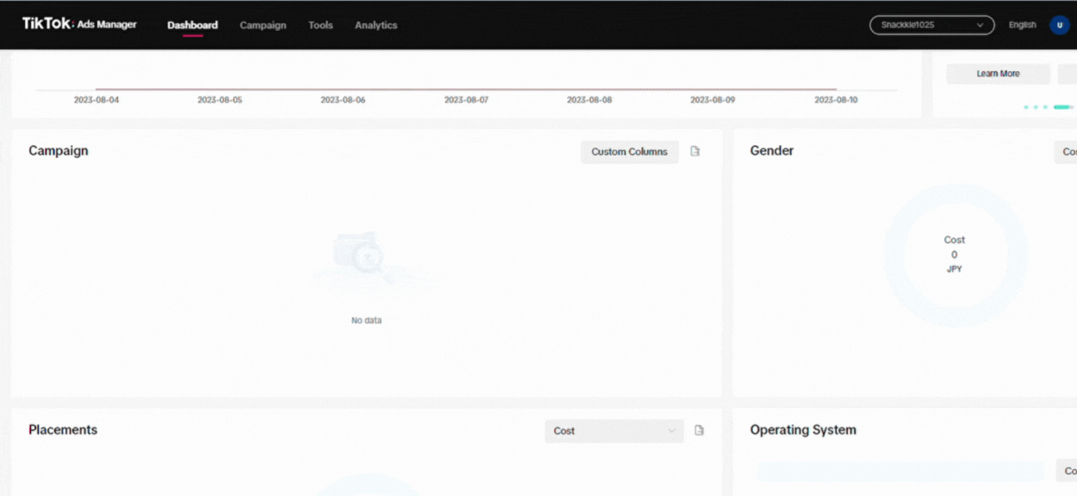Open the Placements Cost dropdown
The height and width of the screenshot is (496, 1077).
coord(614,431)
